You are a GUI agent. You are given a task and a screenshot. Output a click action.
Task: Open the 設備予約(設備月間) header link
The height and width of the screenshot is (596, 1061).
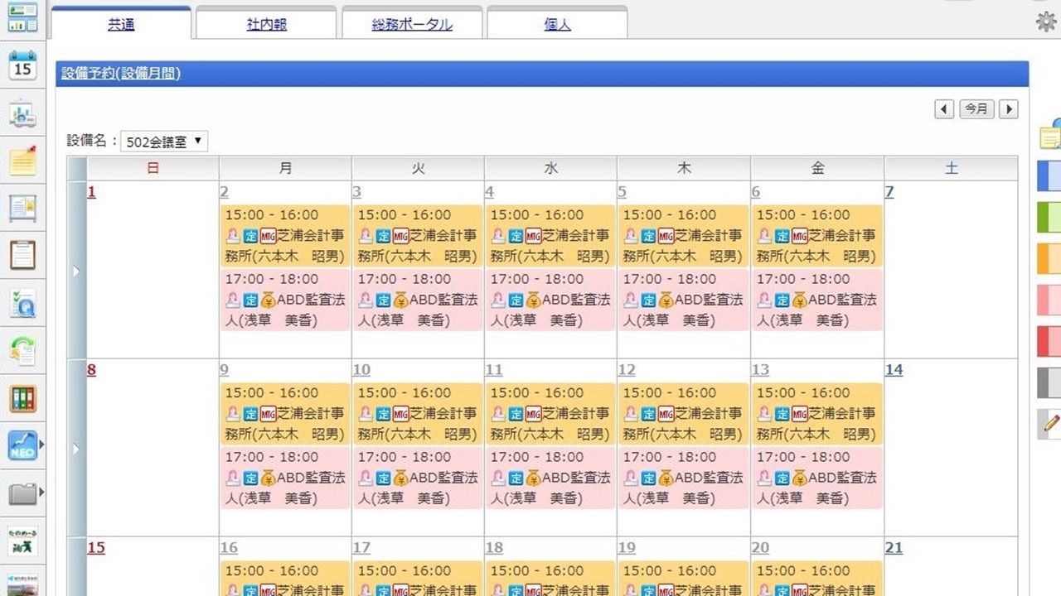click(121, 74)
